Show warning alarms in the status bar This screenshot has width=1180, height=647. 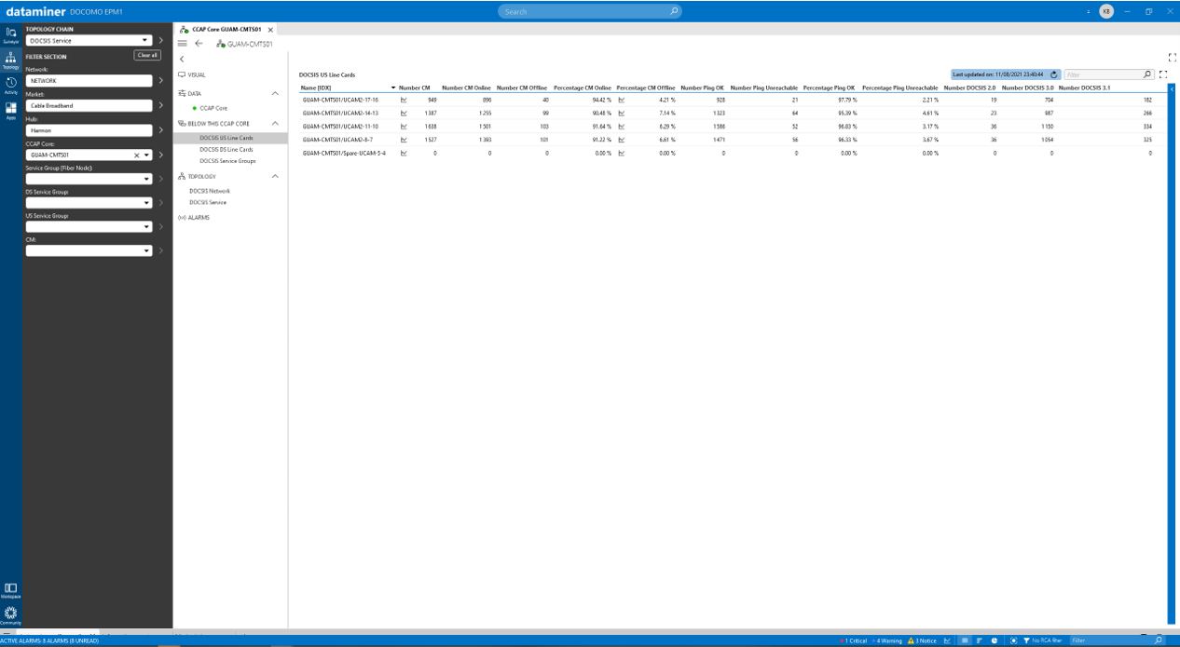click(888, 640)
